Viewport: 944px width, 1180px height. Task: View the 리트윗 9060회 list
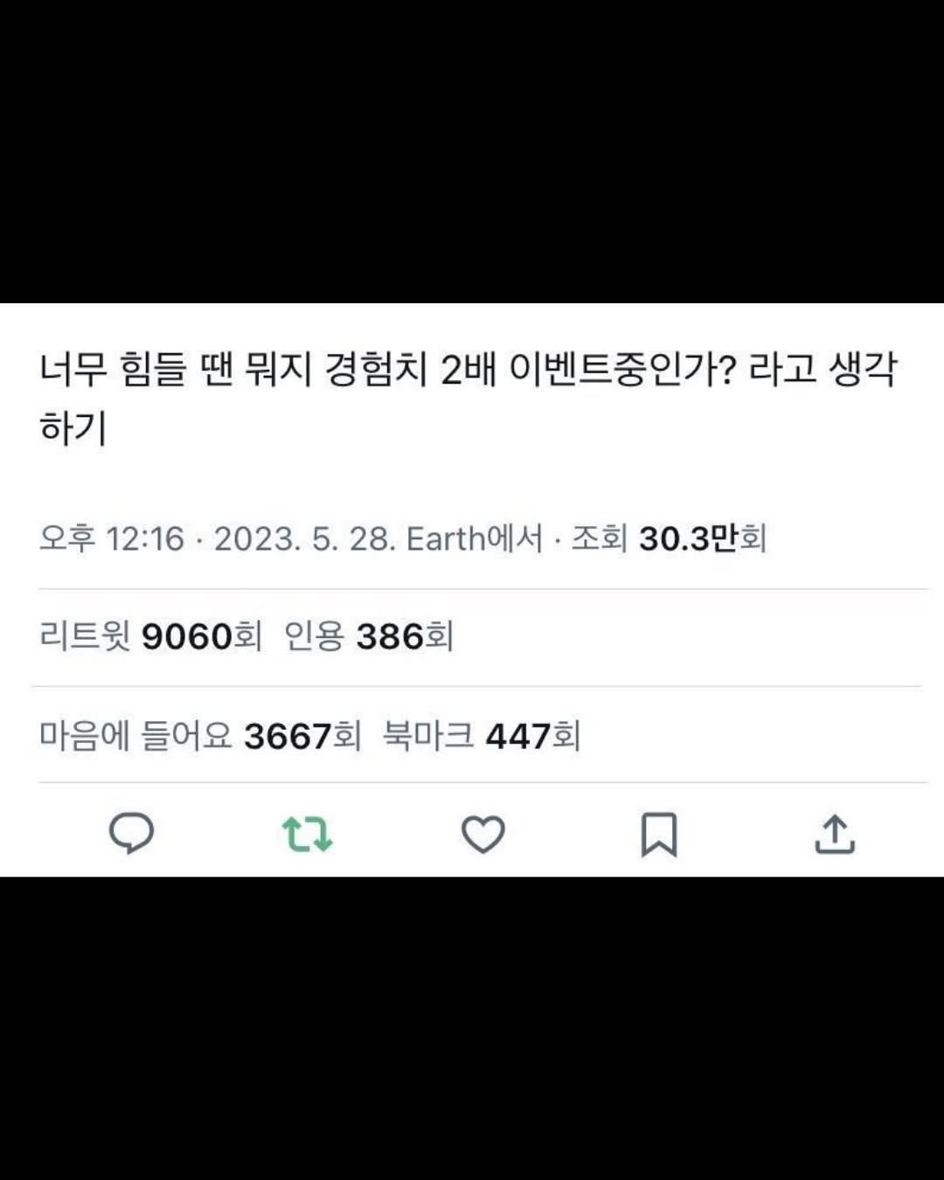pyautogui.click(x=150, y=636)
